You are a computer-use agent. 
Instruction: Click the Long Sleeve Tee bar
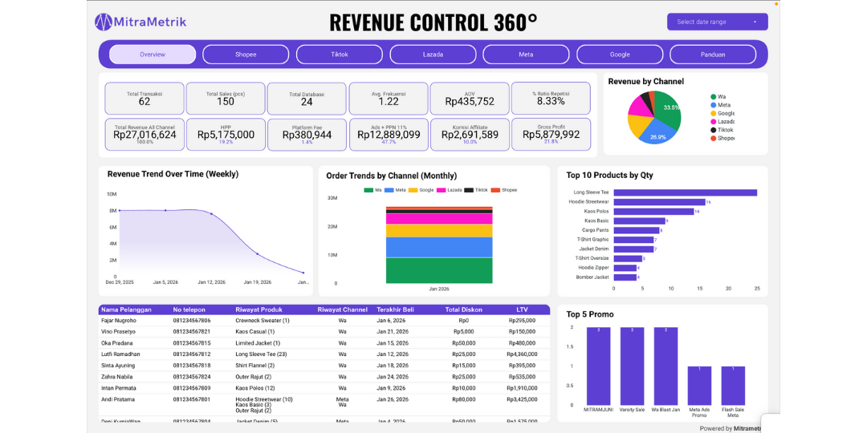pyautogui.click(x=685, y=192)
